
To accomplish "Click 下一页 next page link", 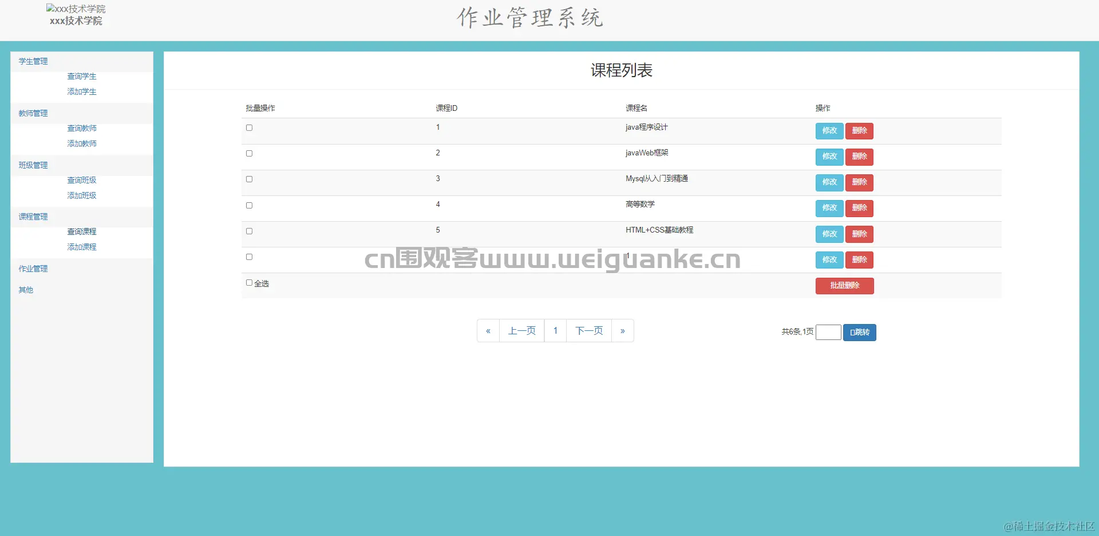I will (x=589, y=331).
